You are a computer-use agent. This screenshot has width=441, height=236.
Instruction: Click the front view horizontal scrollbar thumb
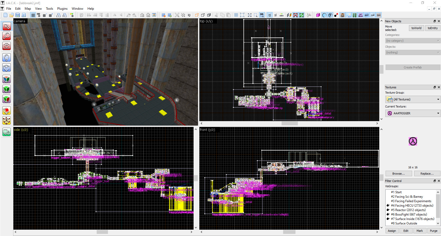(289, 232)
